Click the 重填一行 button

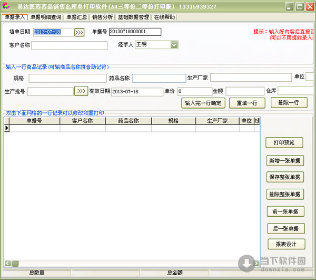pos(247,103)
